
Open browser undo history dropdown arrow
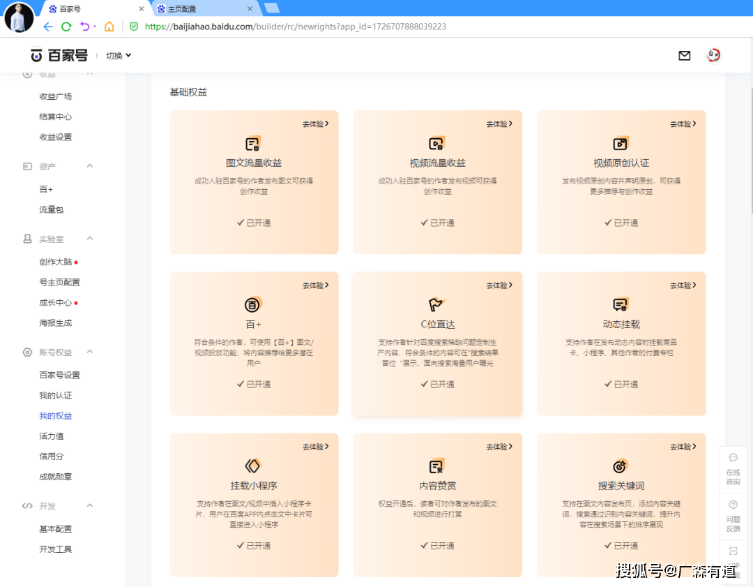[x=95, y=27]
